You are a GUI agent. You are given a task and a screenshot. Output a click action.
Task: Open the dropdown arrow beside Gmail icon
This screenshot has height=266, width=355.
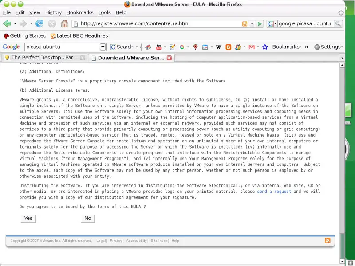[258, 47]
